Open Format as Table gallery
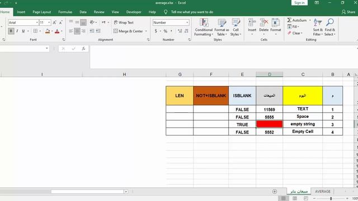The width and height of the screenshot is (358, 201). pyautogui.click(x=222, y=27)
